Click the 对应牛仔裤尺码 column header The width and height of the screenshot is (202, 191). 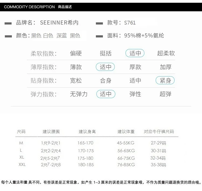coord(159,131)
